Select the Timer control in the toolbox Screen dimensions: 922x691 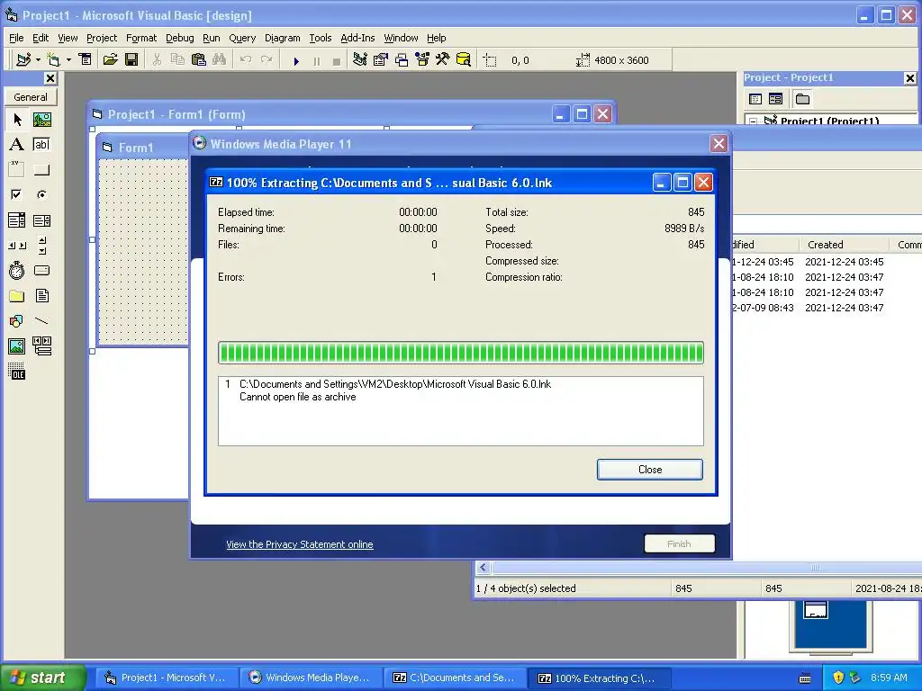17,270
